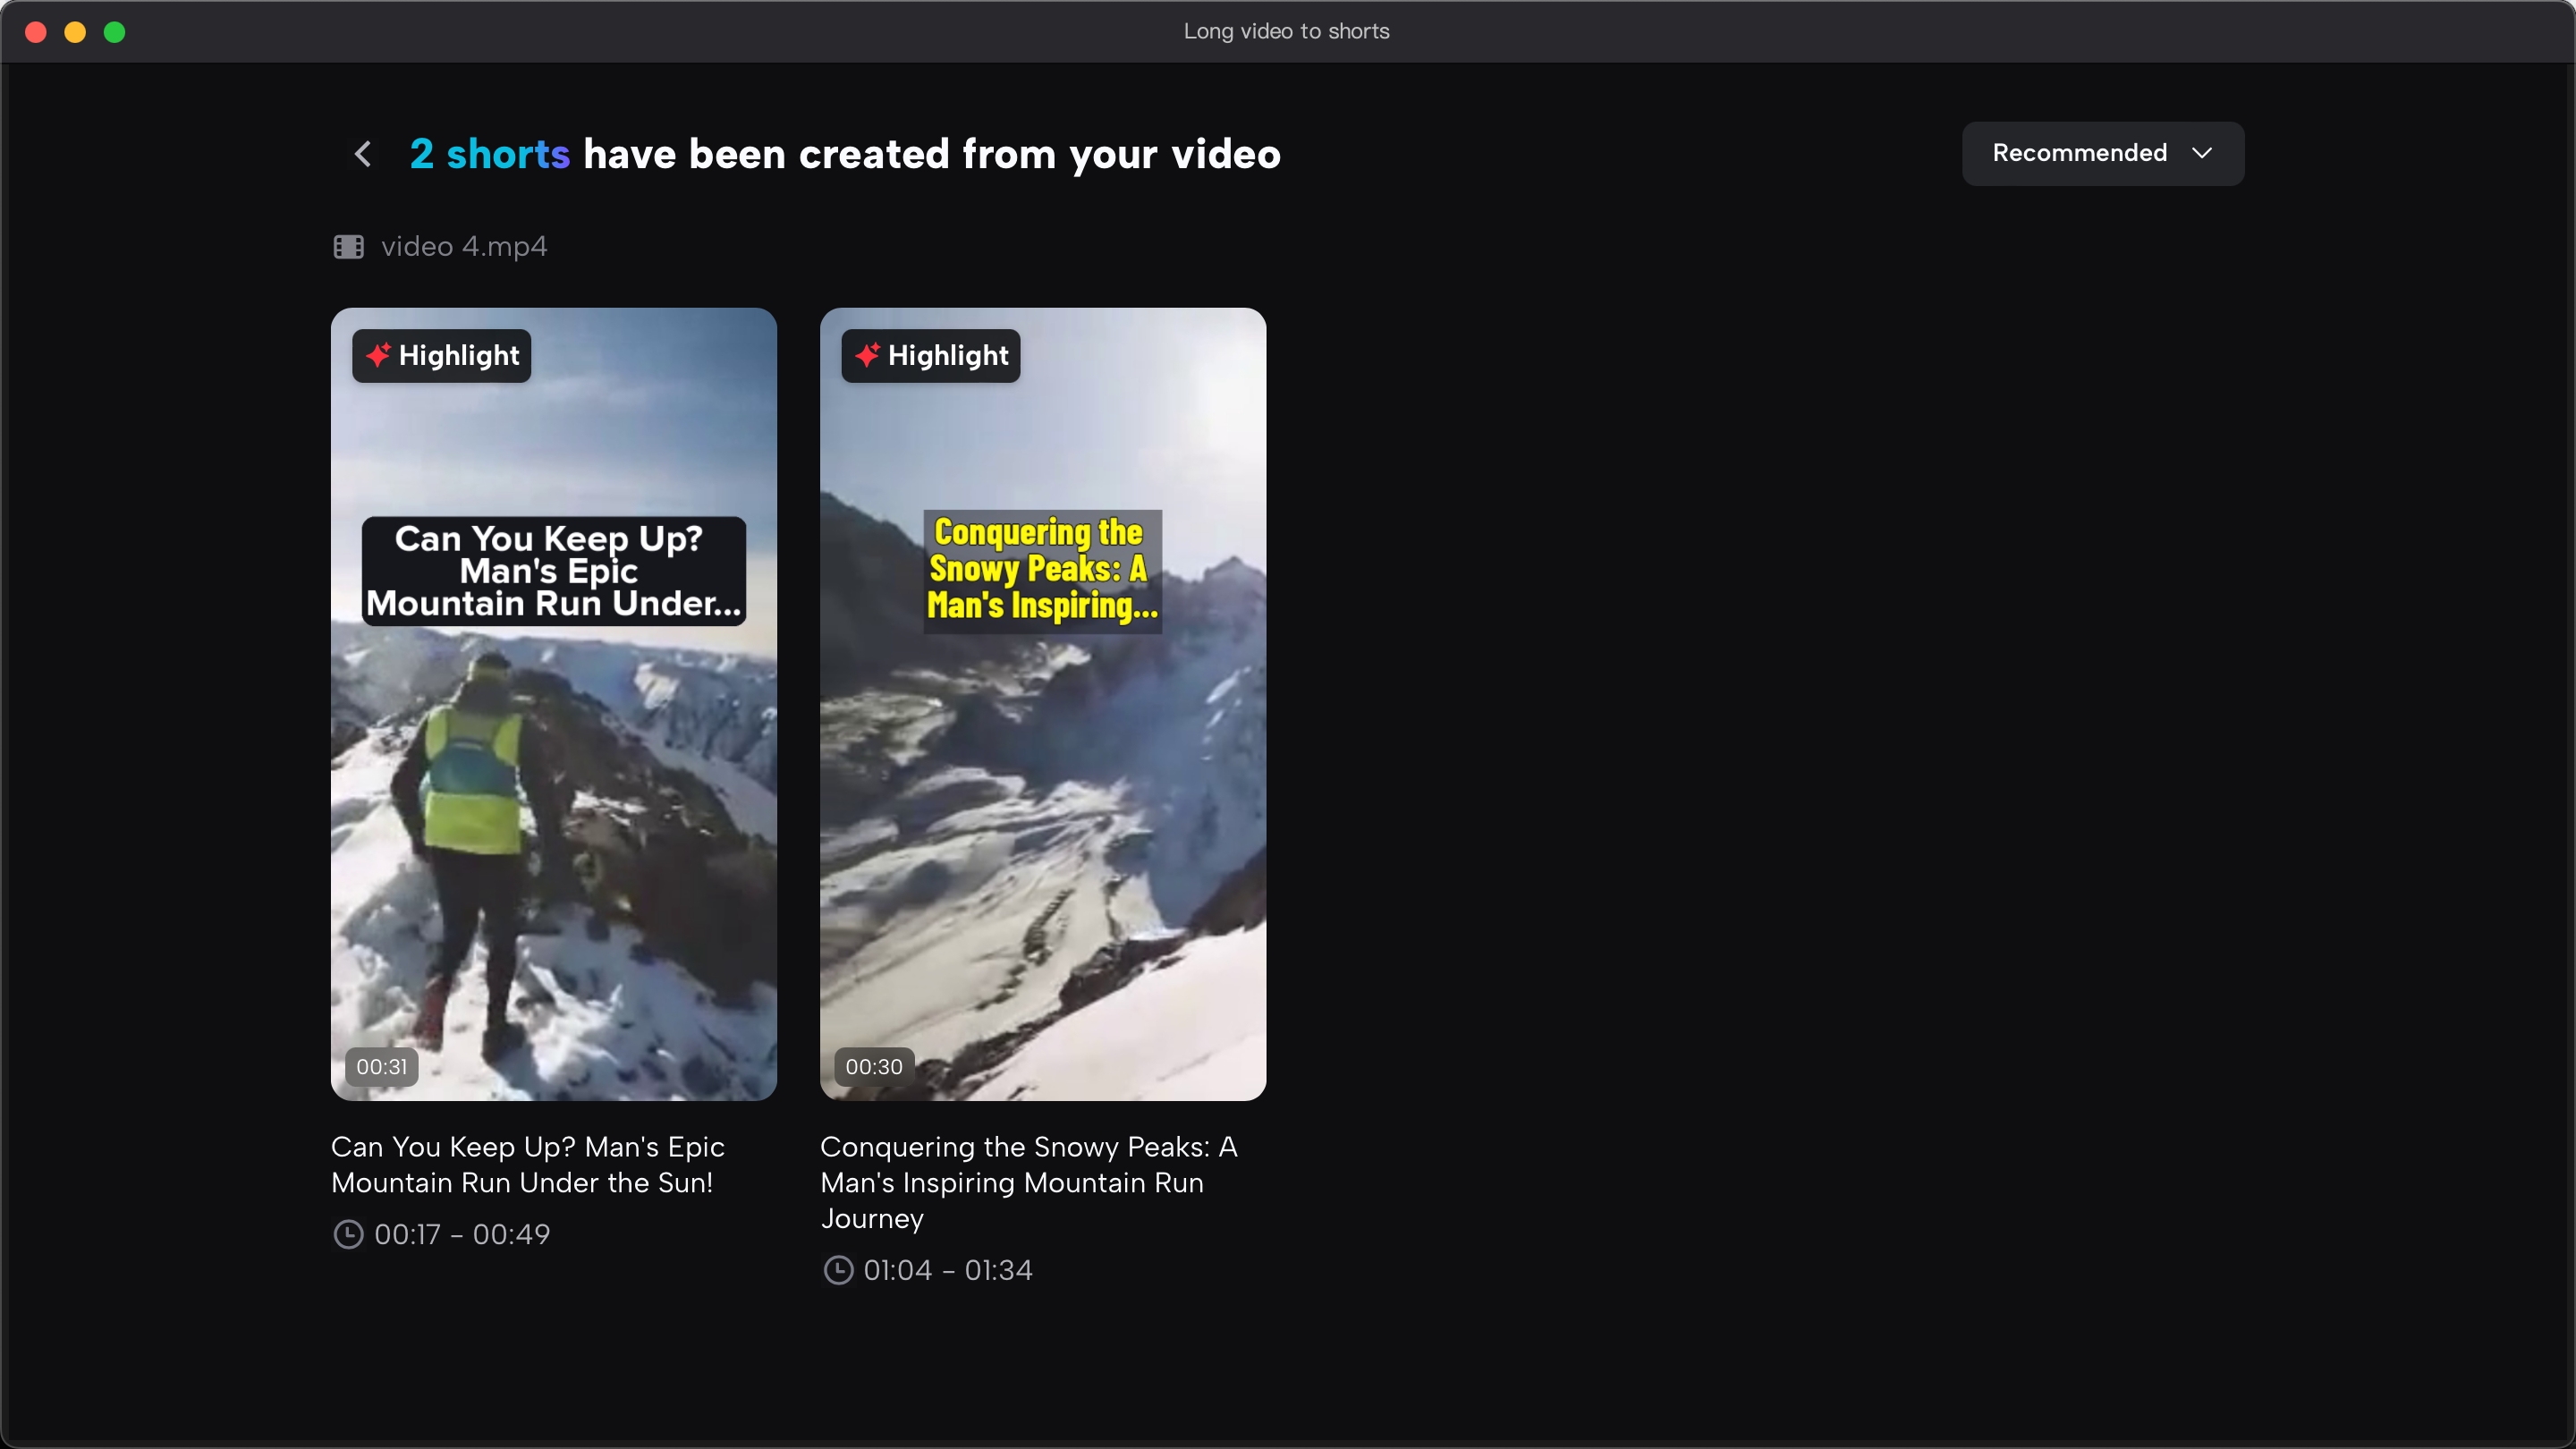Click the 00:31 duration badge on first short

[380, 1066]
